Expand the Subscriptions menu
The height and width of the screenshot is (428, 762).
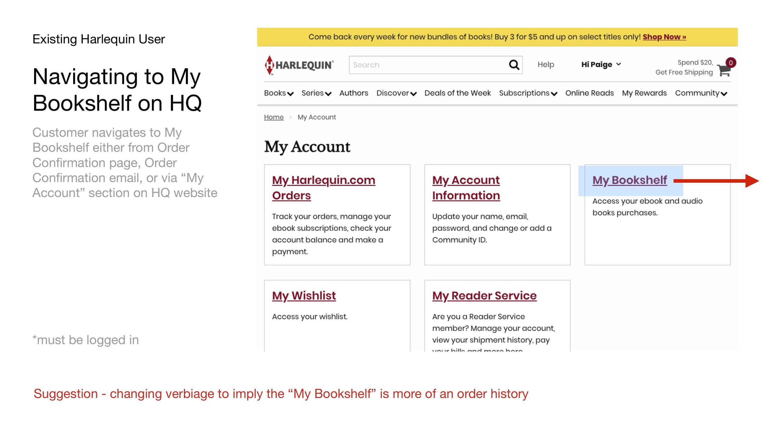528,93
